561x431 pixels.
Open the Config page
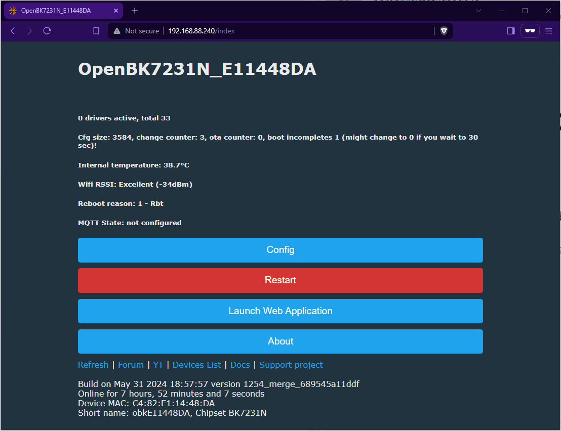click(x=280, y=250)
